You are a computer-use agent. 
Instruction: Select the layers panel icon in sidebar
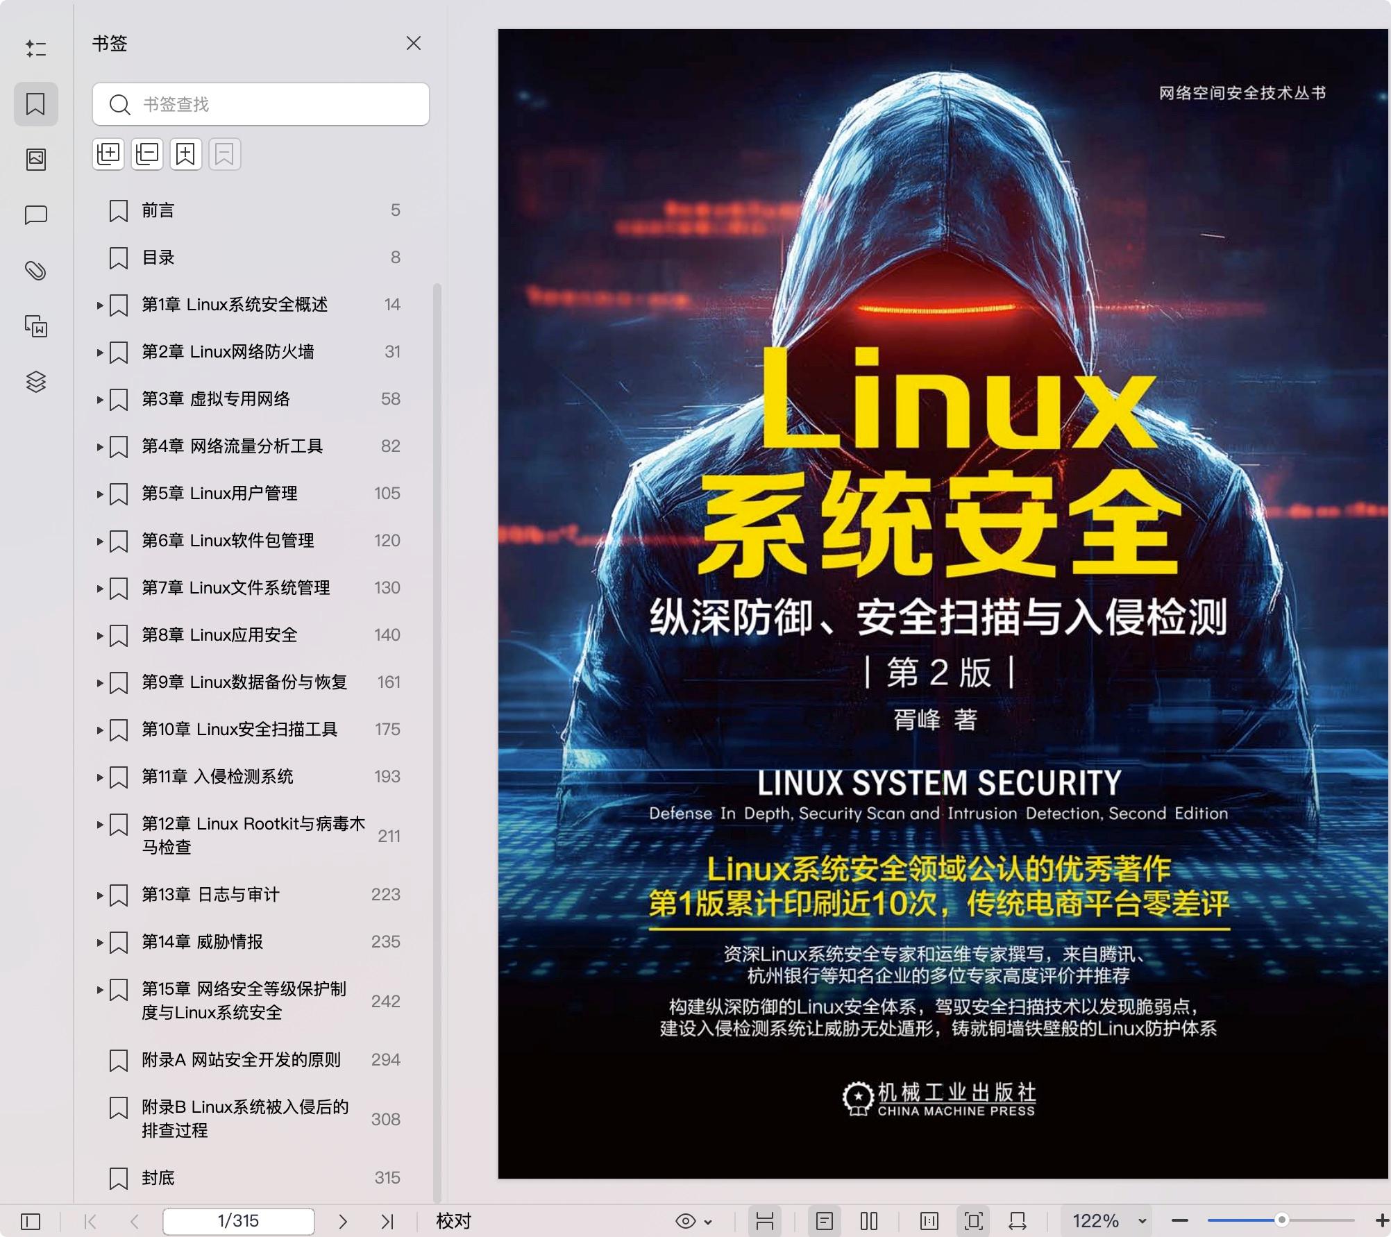click(x=36, y=381)
